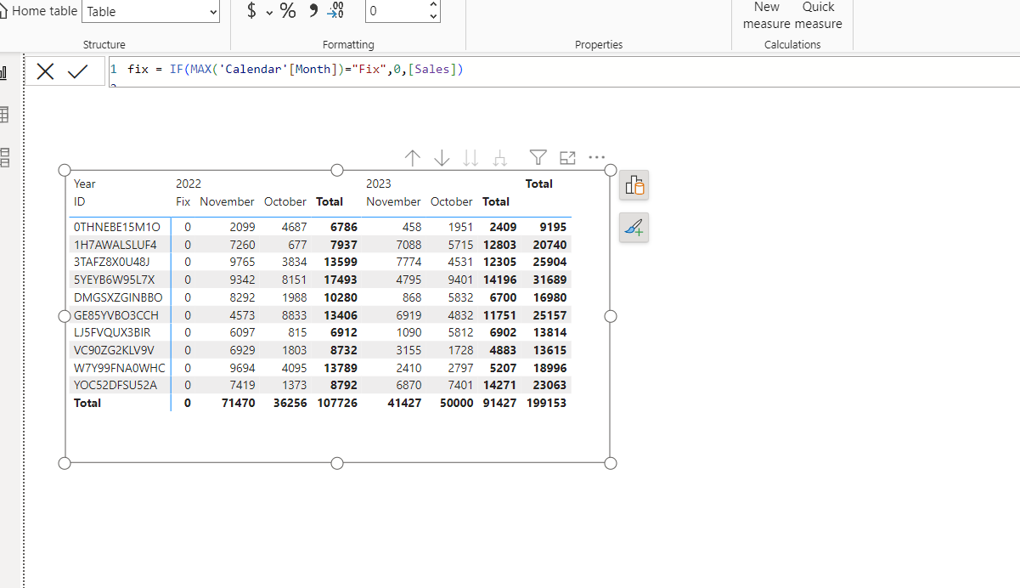Image resolution: width=1020 pixels, height=588 pixels.
Task: Enter focus mode for the matrix
Action: point(567,157)
